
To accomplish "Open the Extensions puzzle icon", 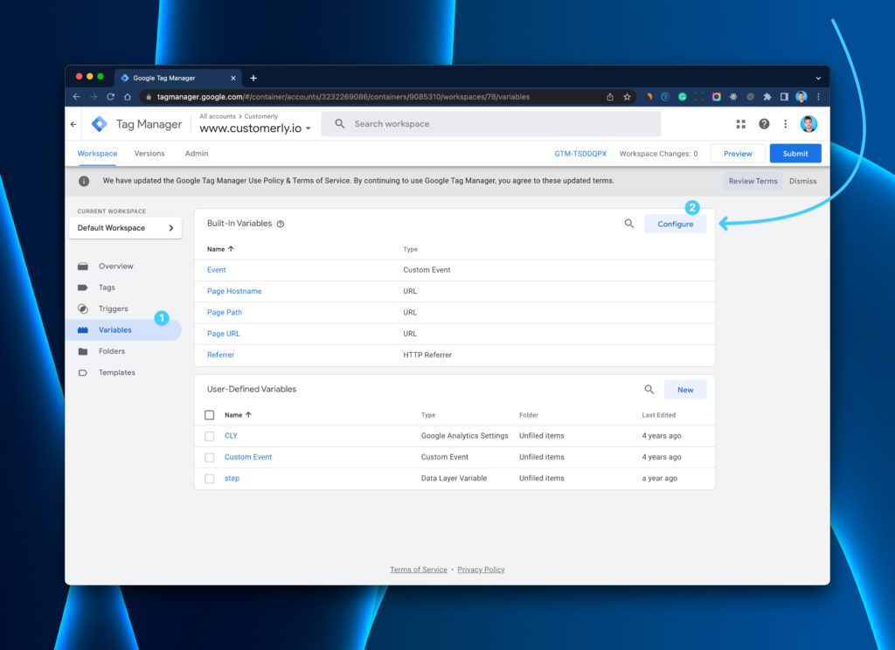I will pyautogui.click(x=767, y=97).
